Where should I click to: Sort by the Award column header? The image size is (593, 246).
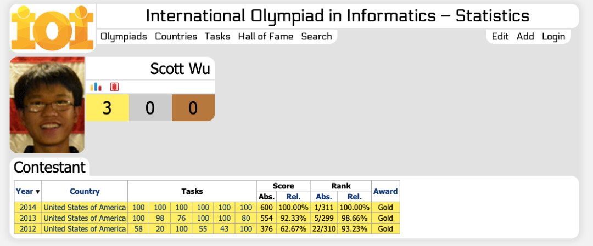385,191
